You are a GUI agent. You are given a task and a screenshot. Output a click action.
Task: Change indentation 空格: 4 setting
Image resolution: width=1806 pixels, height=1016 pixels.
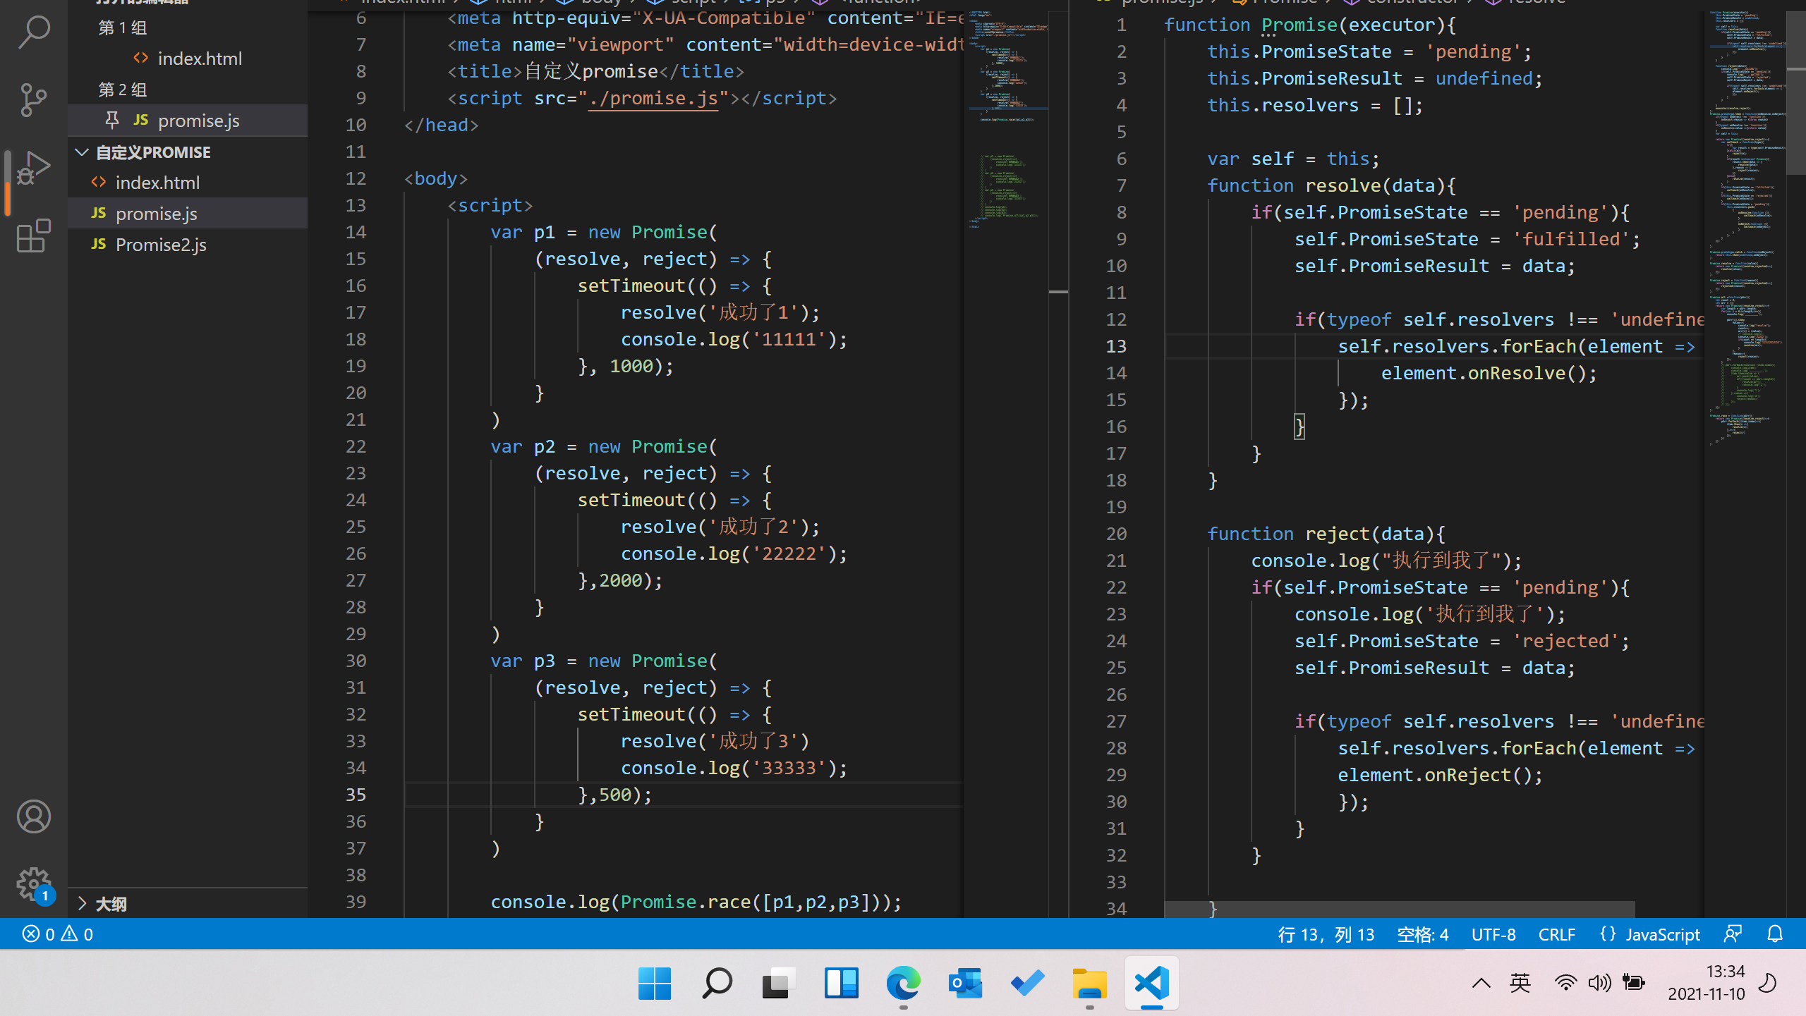(1423, 934)
